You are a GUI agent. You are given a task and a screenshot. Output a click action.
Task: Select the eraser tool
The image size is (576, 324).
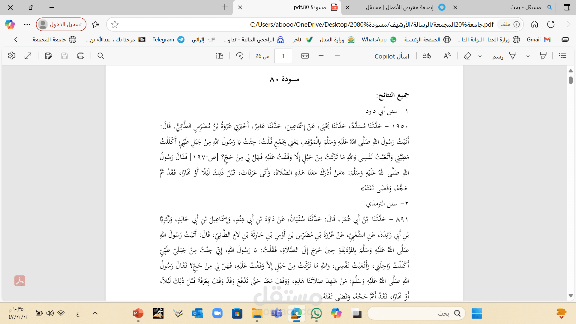467,56
